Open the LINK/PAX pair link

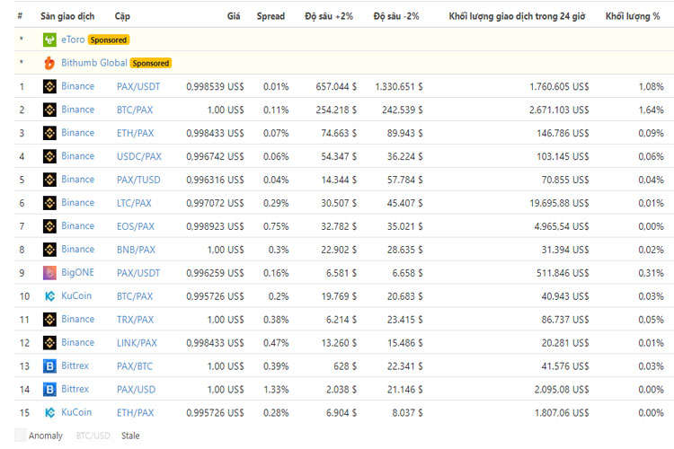click(x=137, y=343)
